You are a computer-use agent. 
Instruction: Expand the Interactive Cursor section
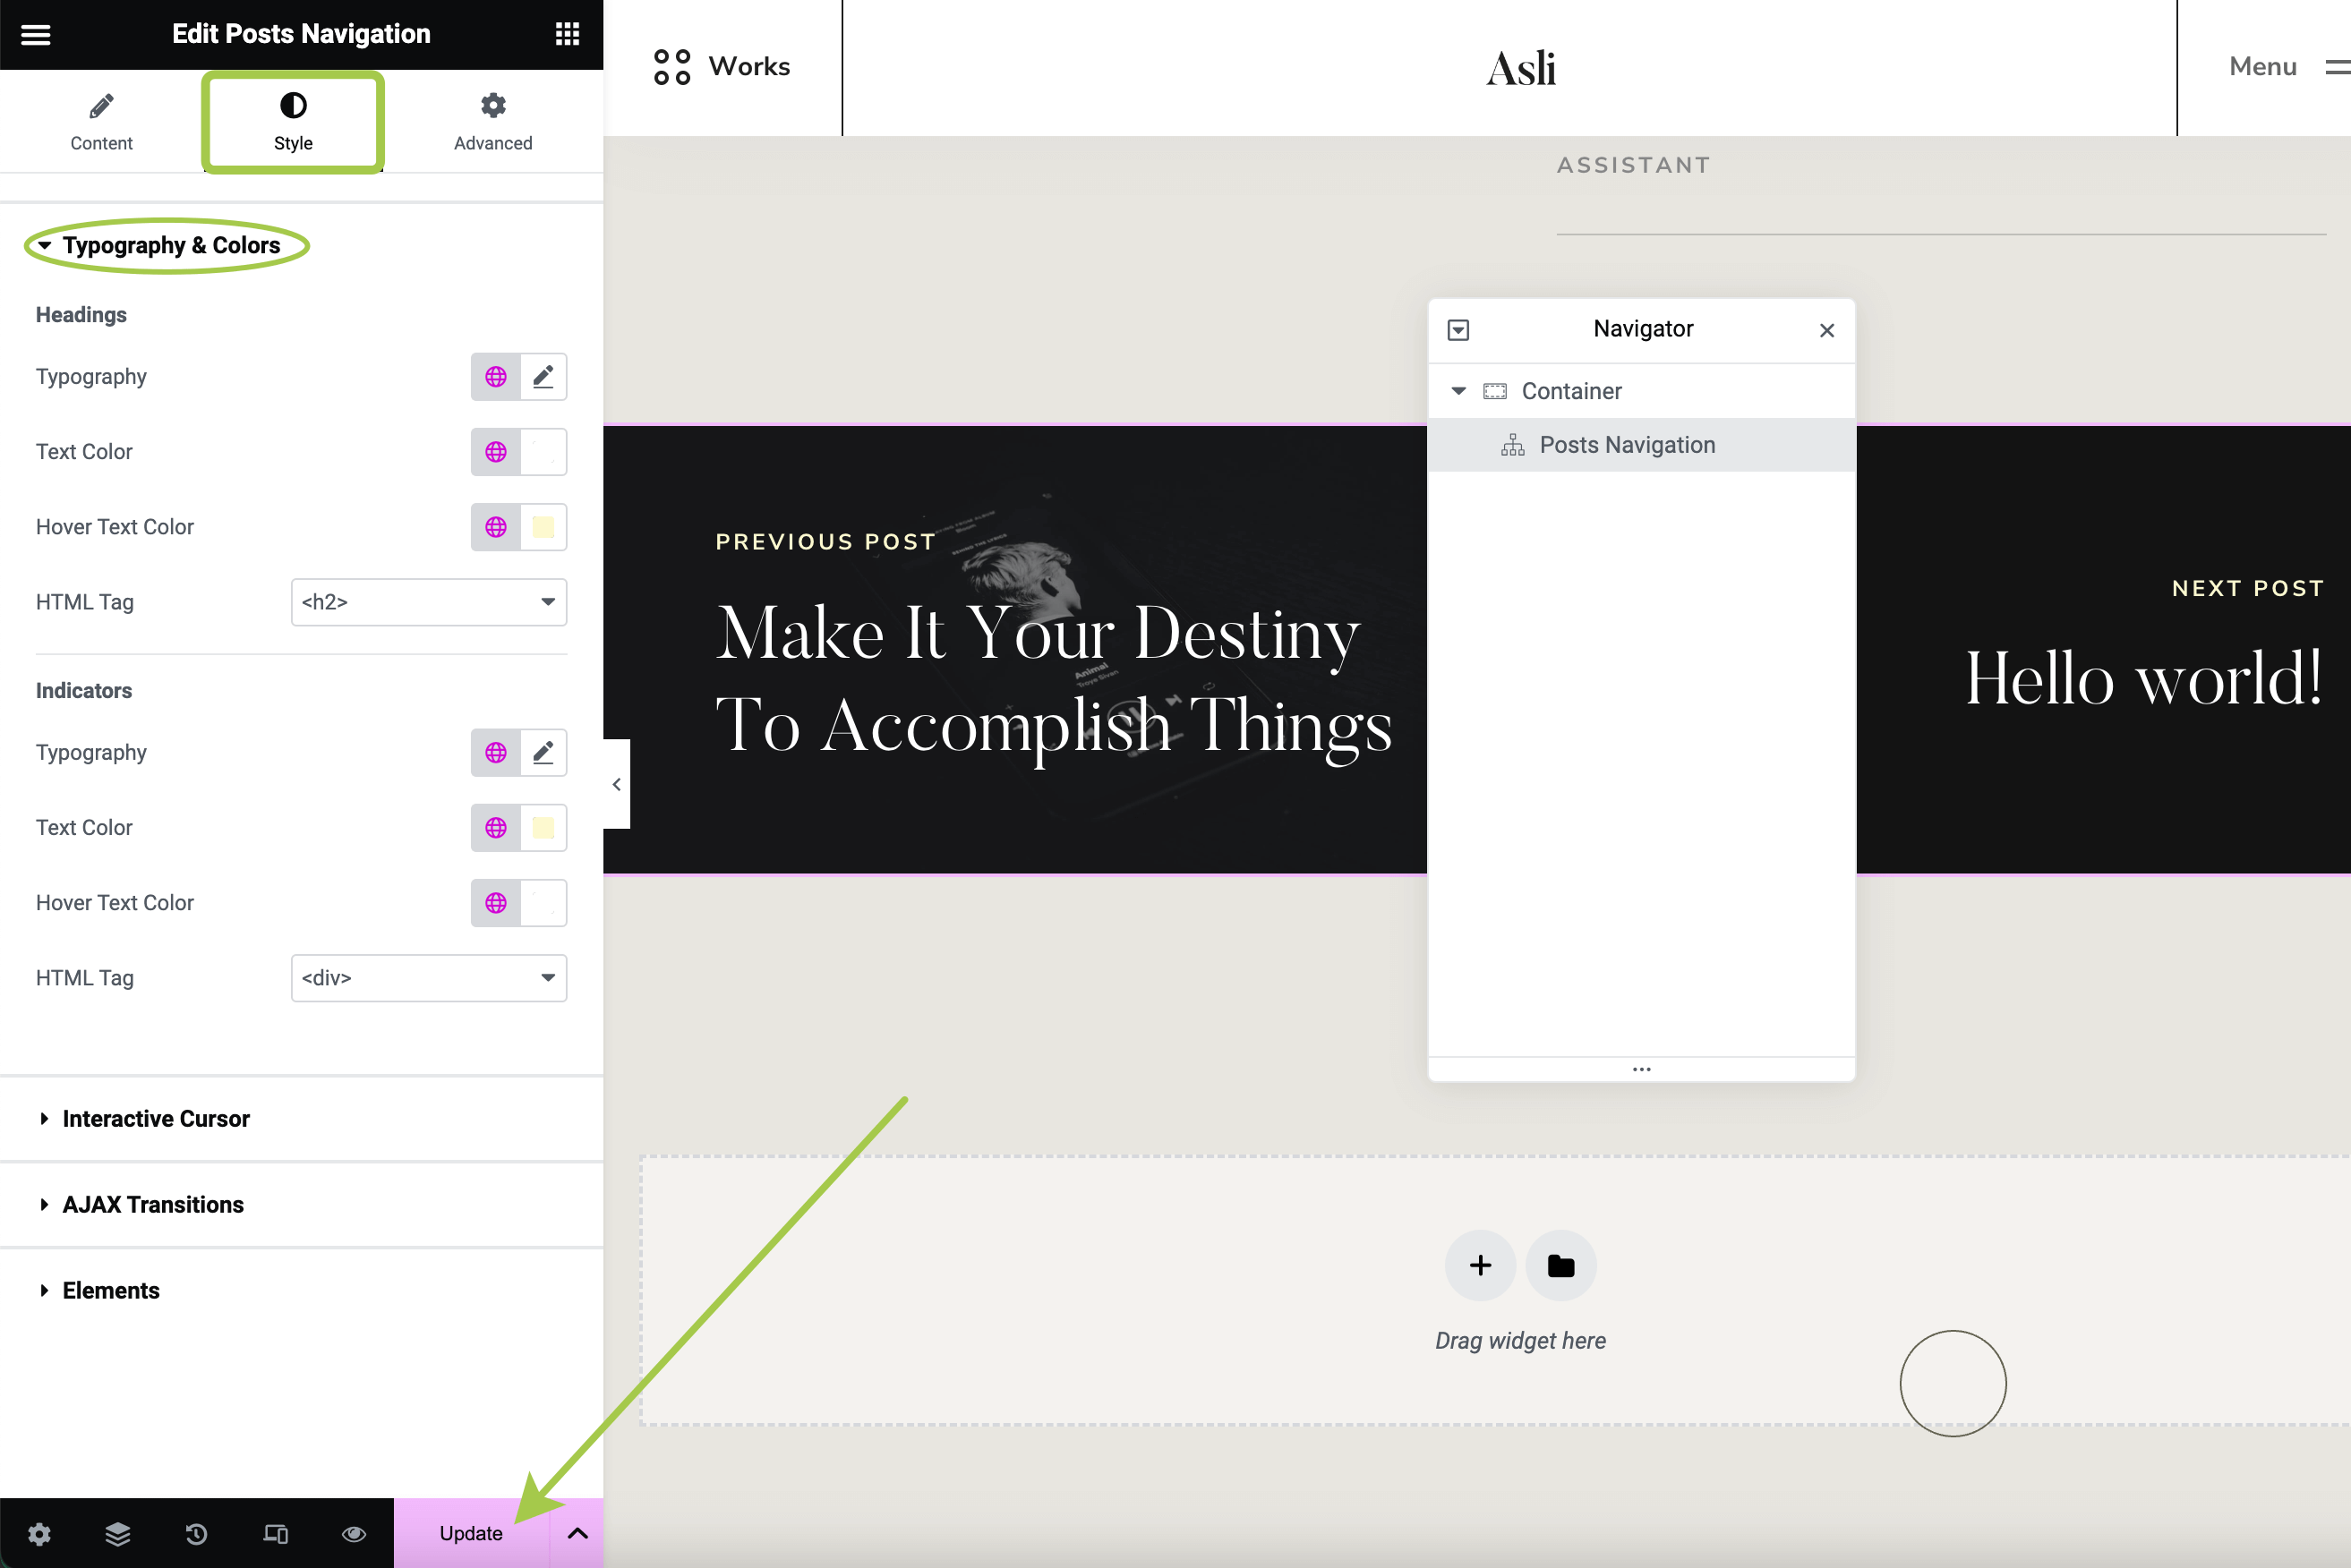(x=156, y=1119)
